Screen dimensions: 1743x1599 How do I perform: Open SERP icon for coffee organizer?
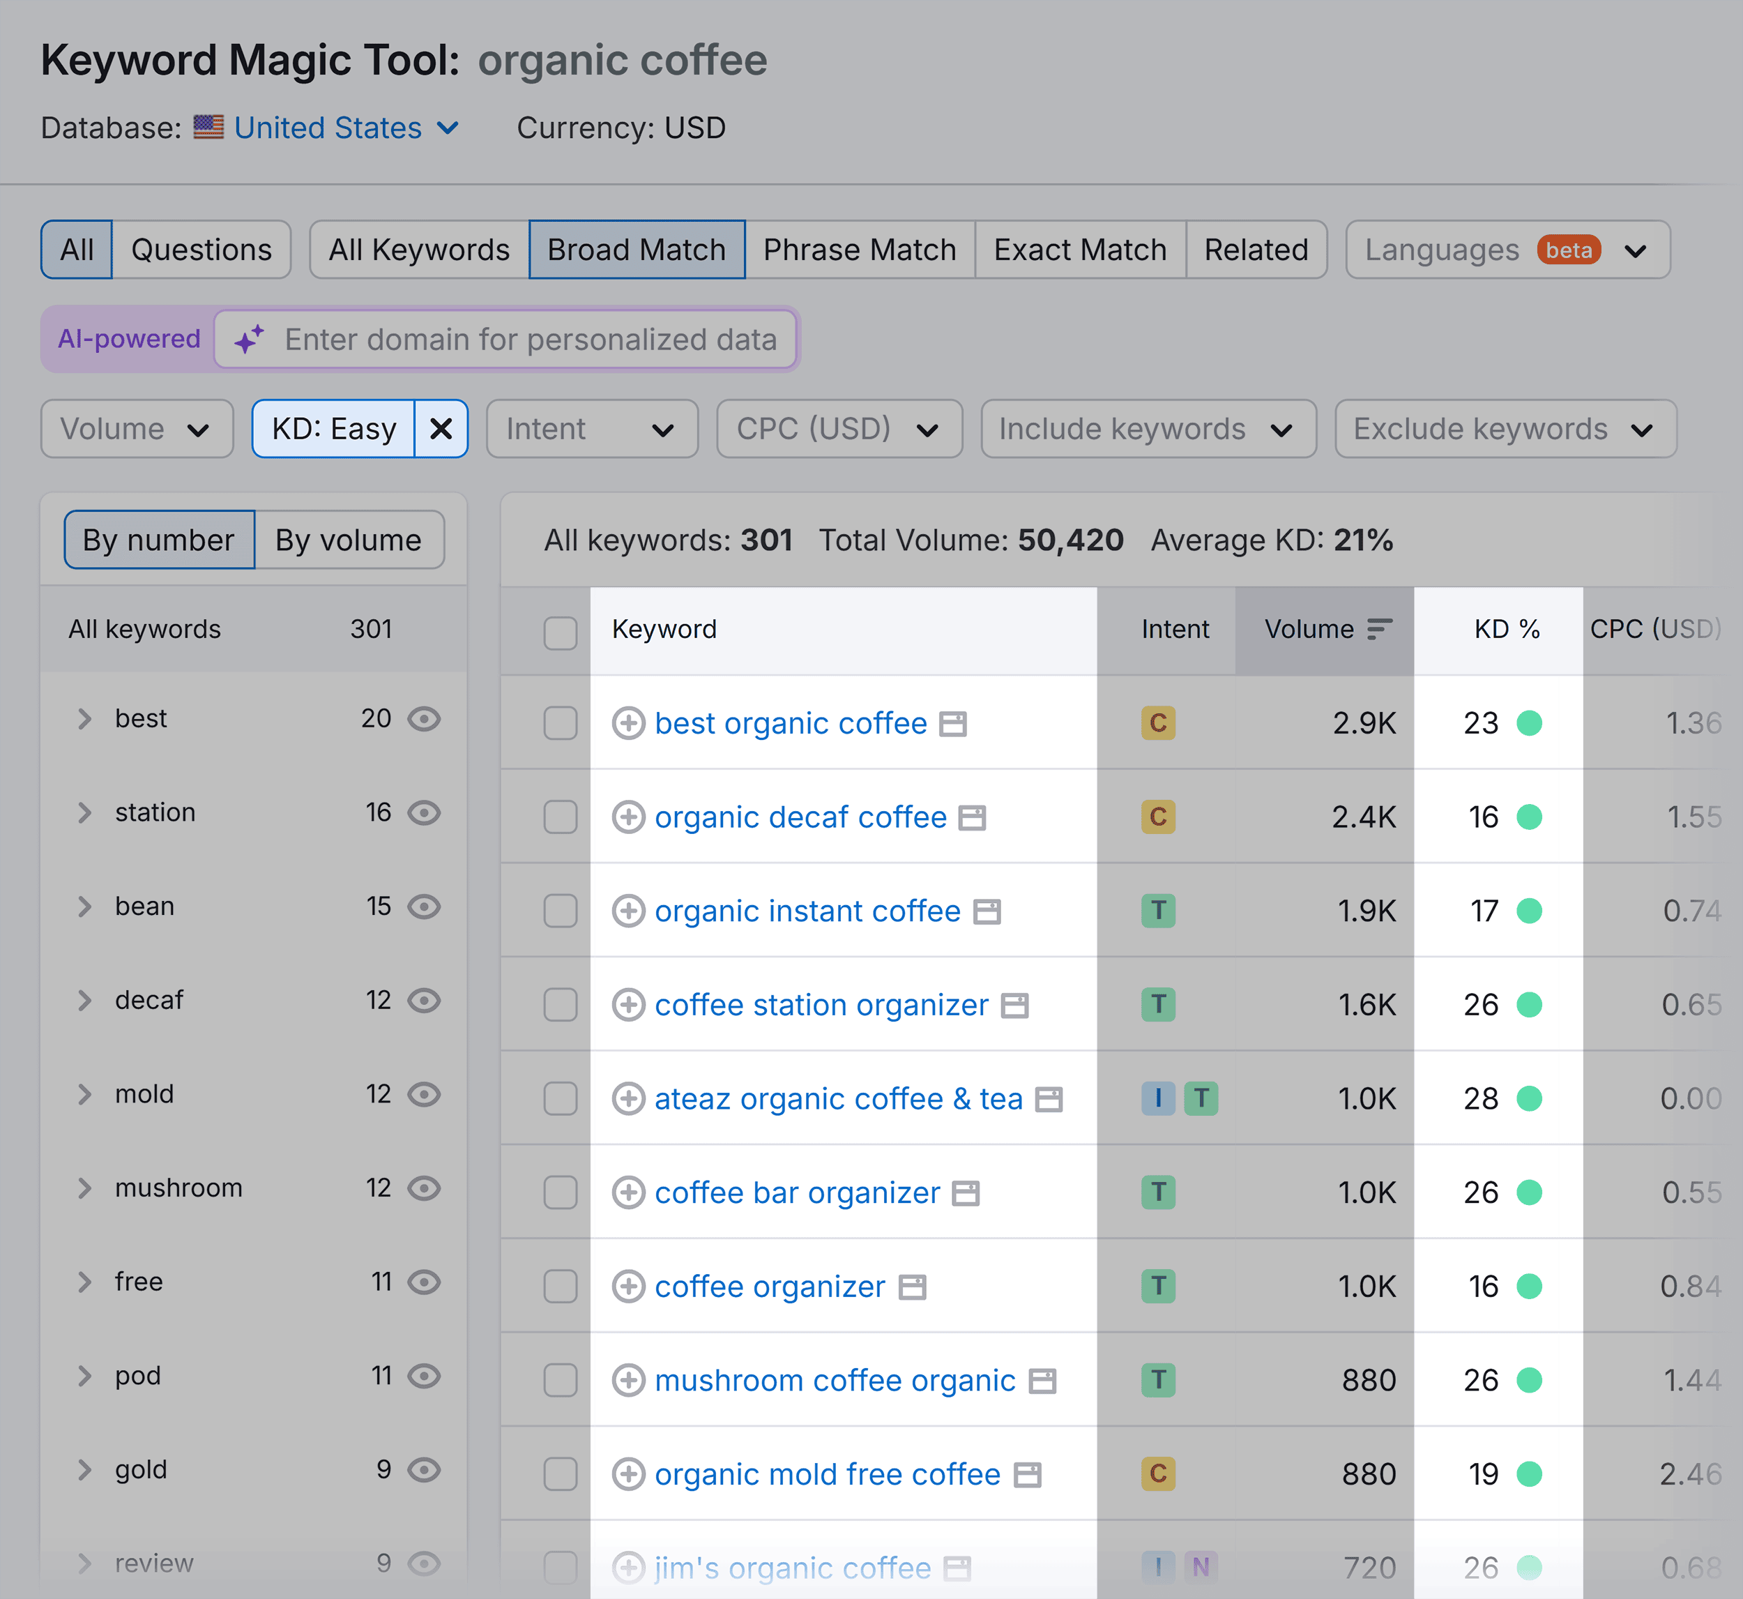(x=912, y=1287)
